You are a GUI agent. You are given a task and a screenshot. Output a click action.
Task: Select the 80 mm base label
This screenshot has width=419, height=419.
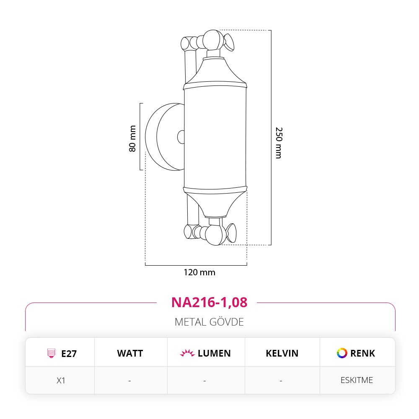(132, 139)
